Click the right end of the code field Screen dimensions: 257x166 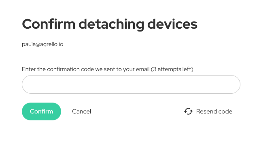tap(231, 84)
